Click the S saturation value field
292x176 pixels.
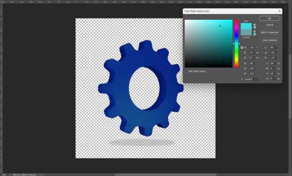(x=252, y=53)
